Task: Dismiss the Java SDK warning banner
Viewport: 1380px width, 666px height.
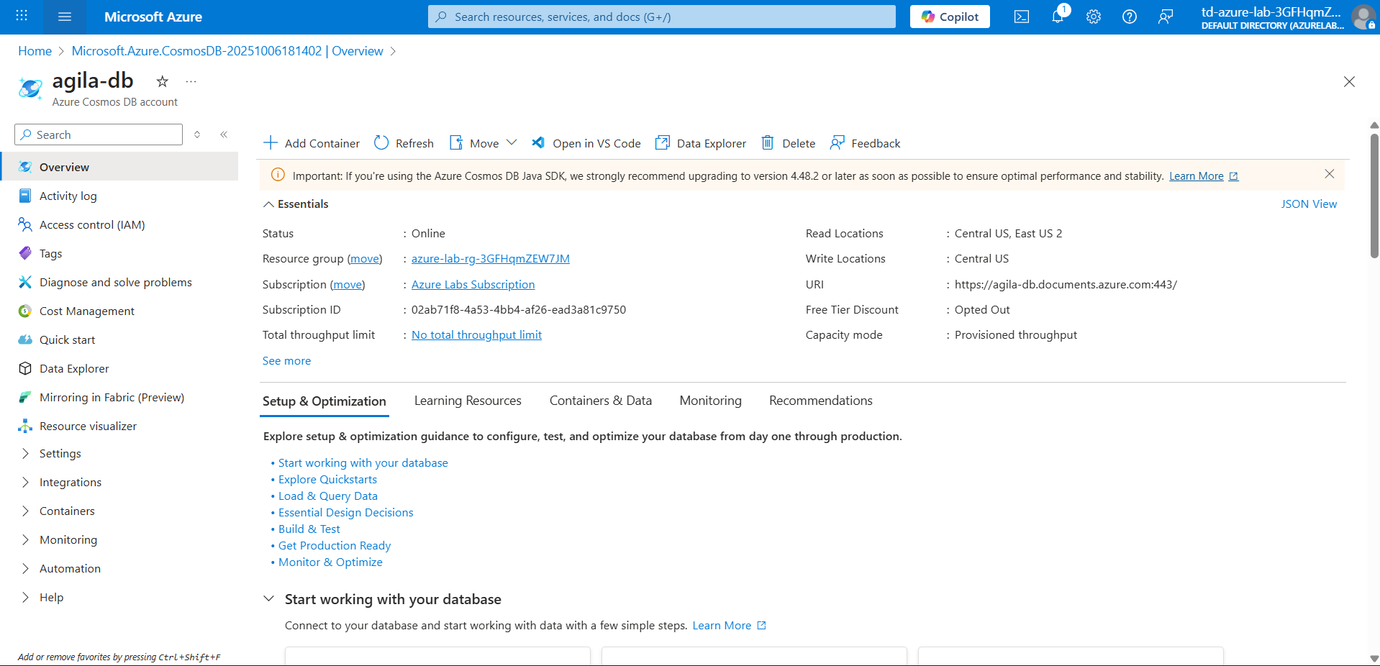Action: click(x=1330, y=174)
